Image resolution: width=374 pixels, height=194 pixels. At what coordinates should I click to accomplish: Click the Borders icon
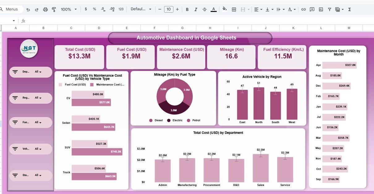coord(234,9)
